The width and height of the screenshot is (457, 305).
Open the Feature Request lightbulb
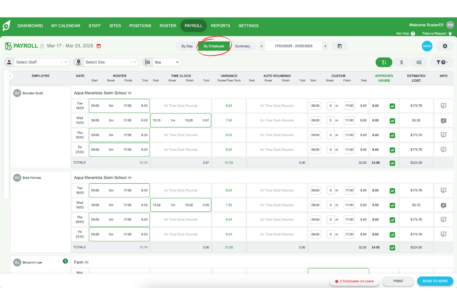[452, 33]
